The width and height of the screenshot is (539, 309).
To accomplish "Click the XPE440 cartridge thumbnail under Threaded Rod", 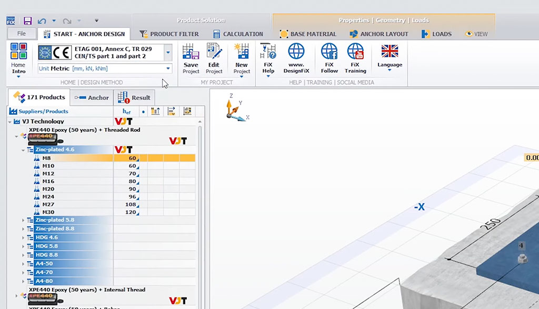I will tap(45, 138).
